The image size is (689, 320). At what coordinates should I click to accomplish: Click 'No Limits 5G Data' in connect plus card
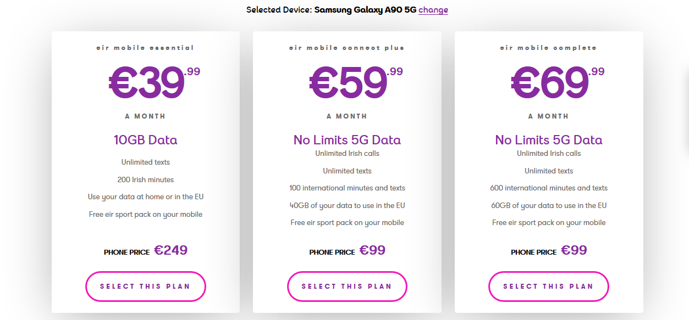tap(347, 140)
